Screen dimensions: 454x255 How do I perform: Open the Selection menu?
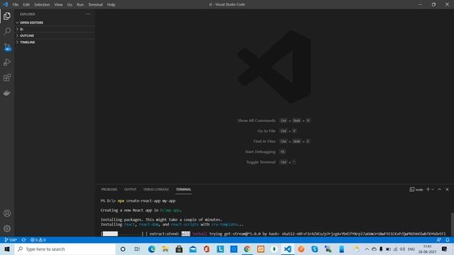click(42, 5)
